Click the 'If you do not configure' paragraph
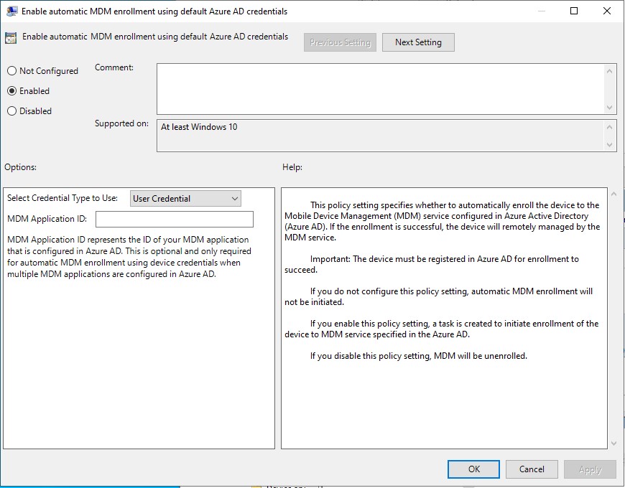Screen dimensions: 625x488 pos(438,296)
